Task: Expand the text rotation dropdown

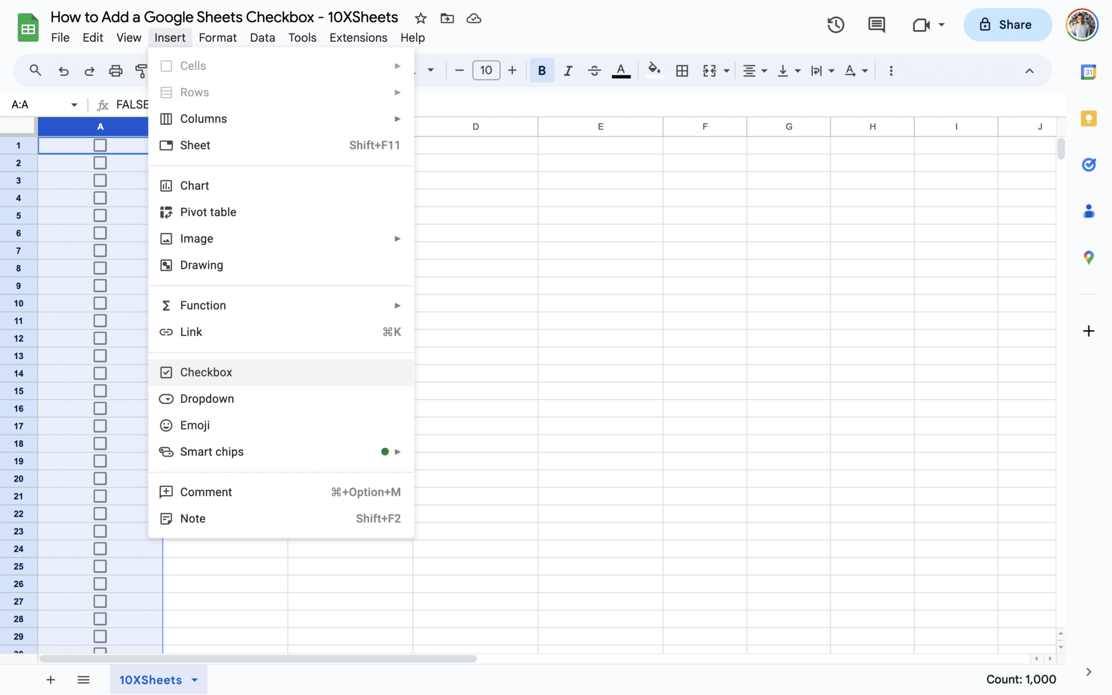Action: (x=865, y=71)
